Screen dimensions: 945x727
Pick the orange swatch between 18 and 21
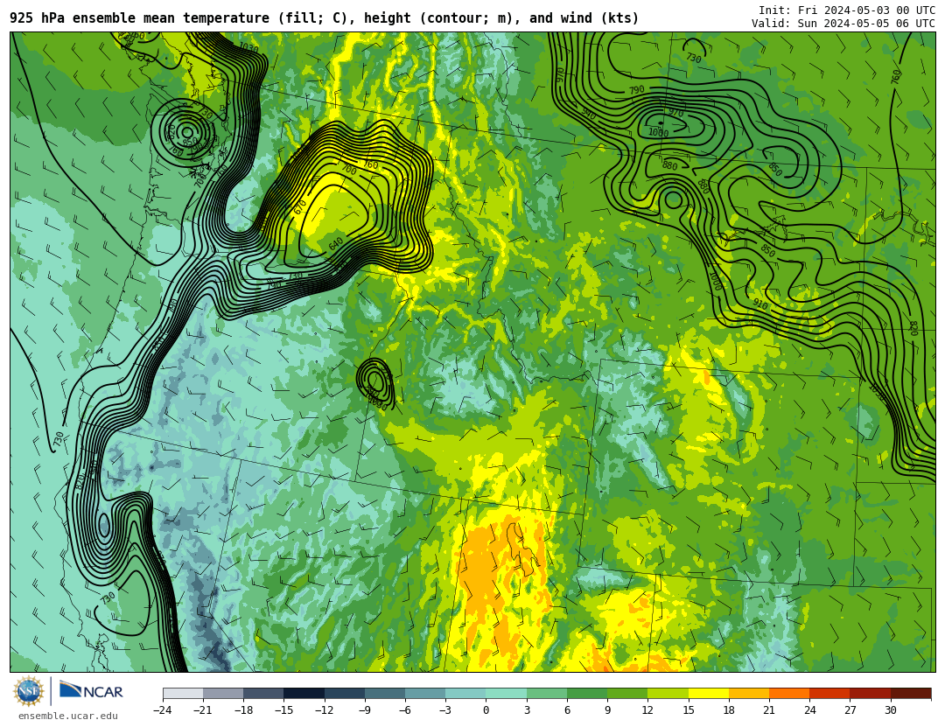pyautogui.click(x=748, y=693)
